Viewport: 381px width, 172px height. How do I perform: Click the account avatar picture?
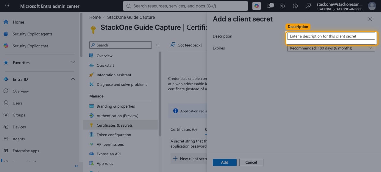pyautogui.click(x=372, y=6)
